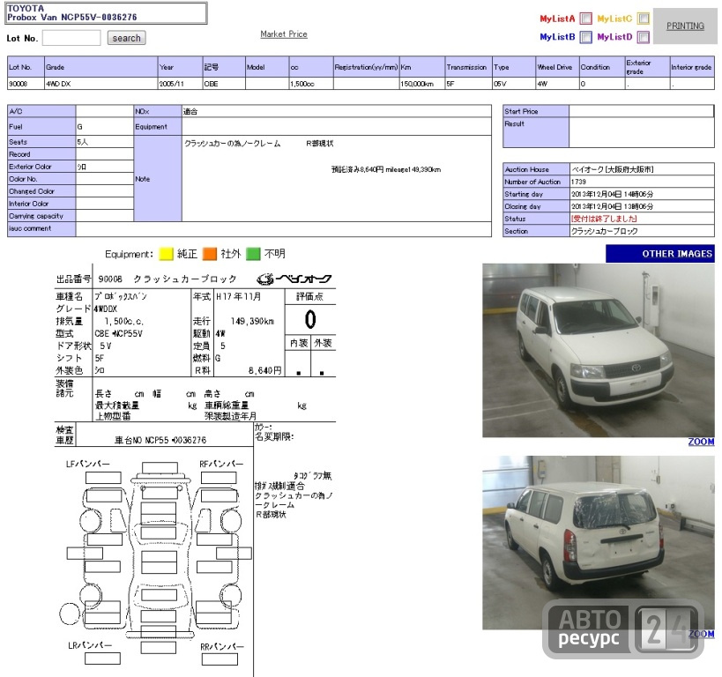Open the Market Price link
The image size is (722, 677).
[x=284, y=34]
